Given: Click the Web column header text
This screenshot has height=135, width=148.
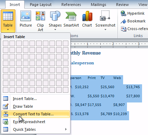Looking at the screenshot, I should click(117, 78).
